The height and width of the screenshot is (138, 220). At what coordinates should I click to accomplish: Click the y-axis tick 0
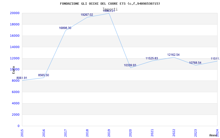point(18,126)
